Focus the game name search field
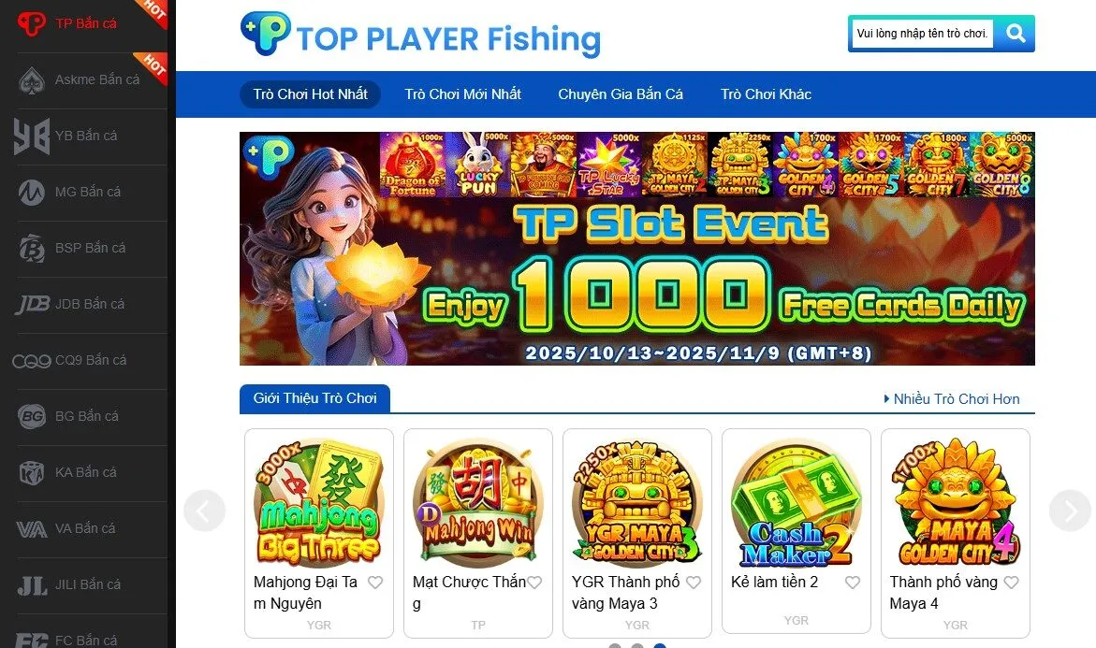The height and width of the screenshot is (648, 1096). [923, 34]
